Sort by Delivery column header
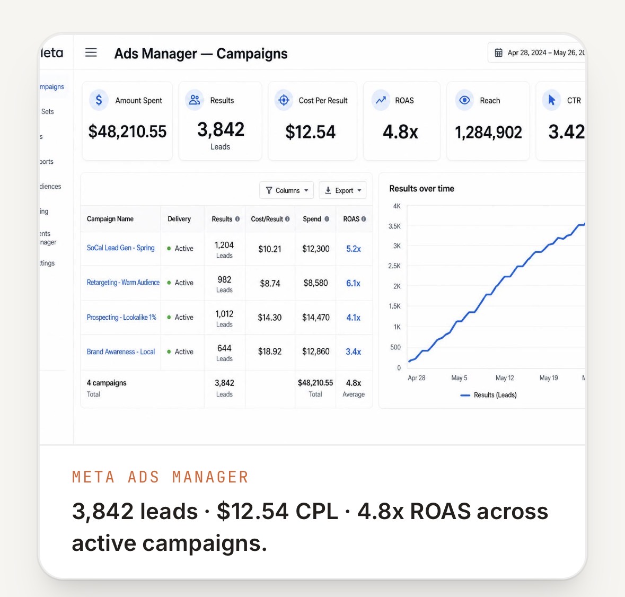 point(179,219)
